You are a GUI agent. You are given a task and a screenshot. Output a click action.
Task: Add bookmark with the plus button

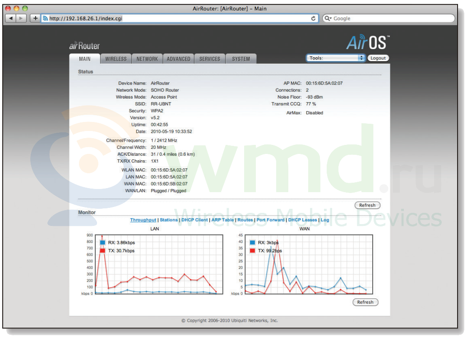pyautogui.click(x=35, y=18)
